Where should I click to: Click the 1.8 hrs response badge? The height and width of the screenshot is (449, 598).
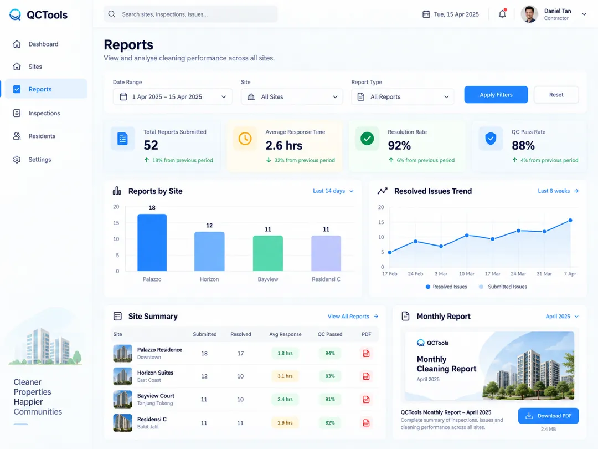[285, 353]
